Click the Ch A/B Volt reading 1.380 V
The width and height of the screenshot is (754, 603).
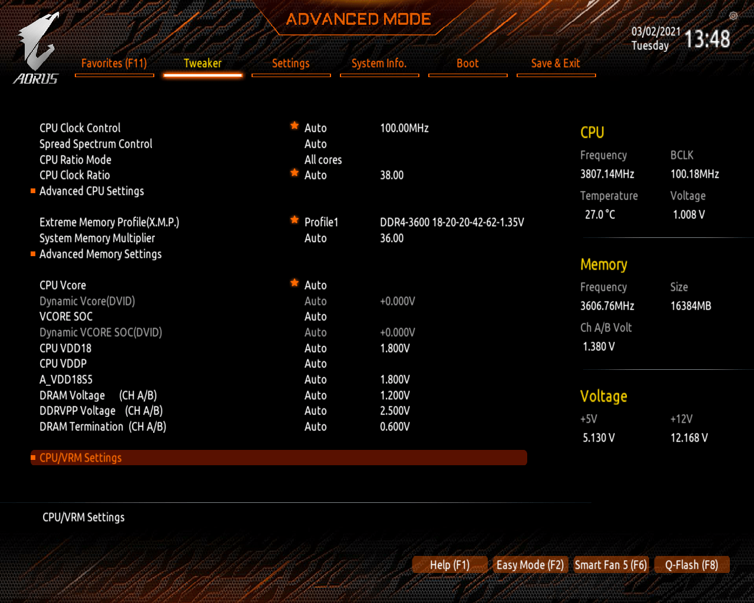[599, 346]
